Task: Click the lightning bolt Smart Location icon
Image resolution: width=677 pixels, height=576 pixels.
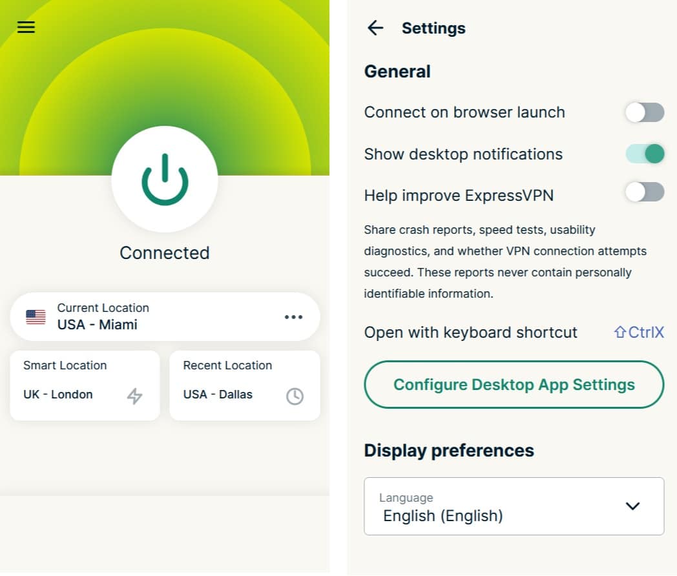Action: (x=135, y=396)
